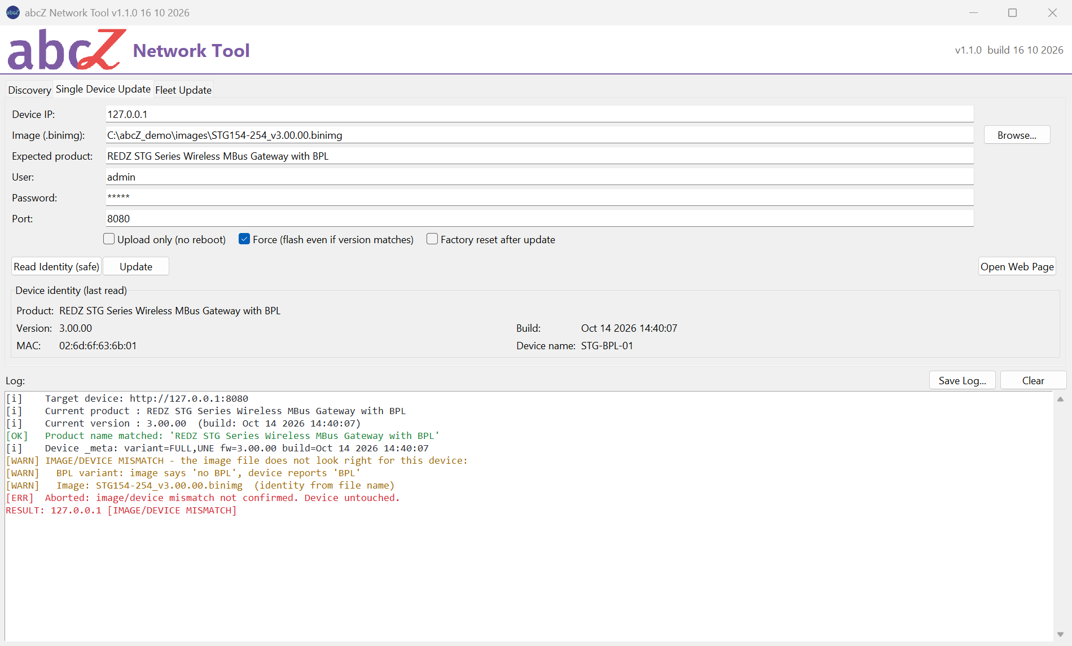Screen dimensions: 1072x646
Task: Click the [OK] Product name matched line
Action: click(x=223, y=436)
